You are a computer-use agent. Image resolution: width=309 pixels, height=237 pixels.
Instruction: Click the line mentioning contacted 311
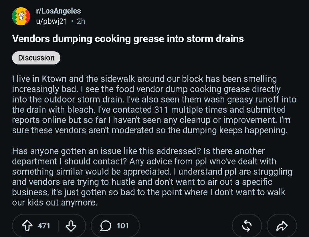pyautogui.click(x=149, y=110)
